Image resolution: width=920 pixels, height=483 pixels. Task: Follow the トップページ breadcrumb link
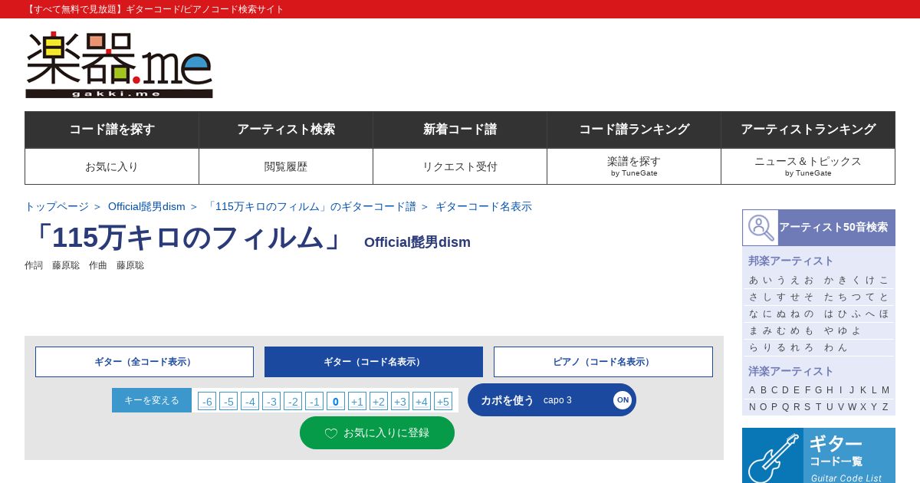[x=57, y=206]
